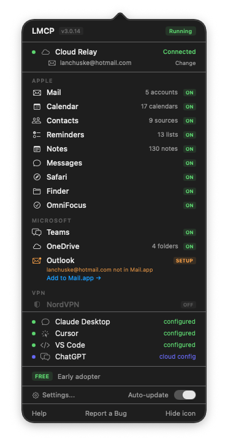The image size is (228, 447).
Task: Toggle the Finder ON badge
Action: coord(189,191)
